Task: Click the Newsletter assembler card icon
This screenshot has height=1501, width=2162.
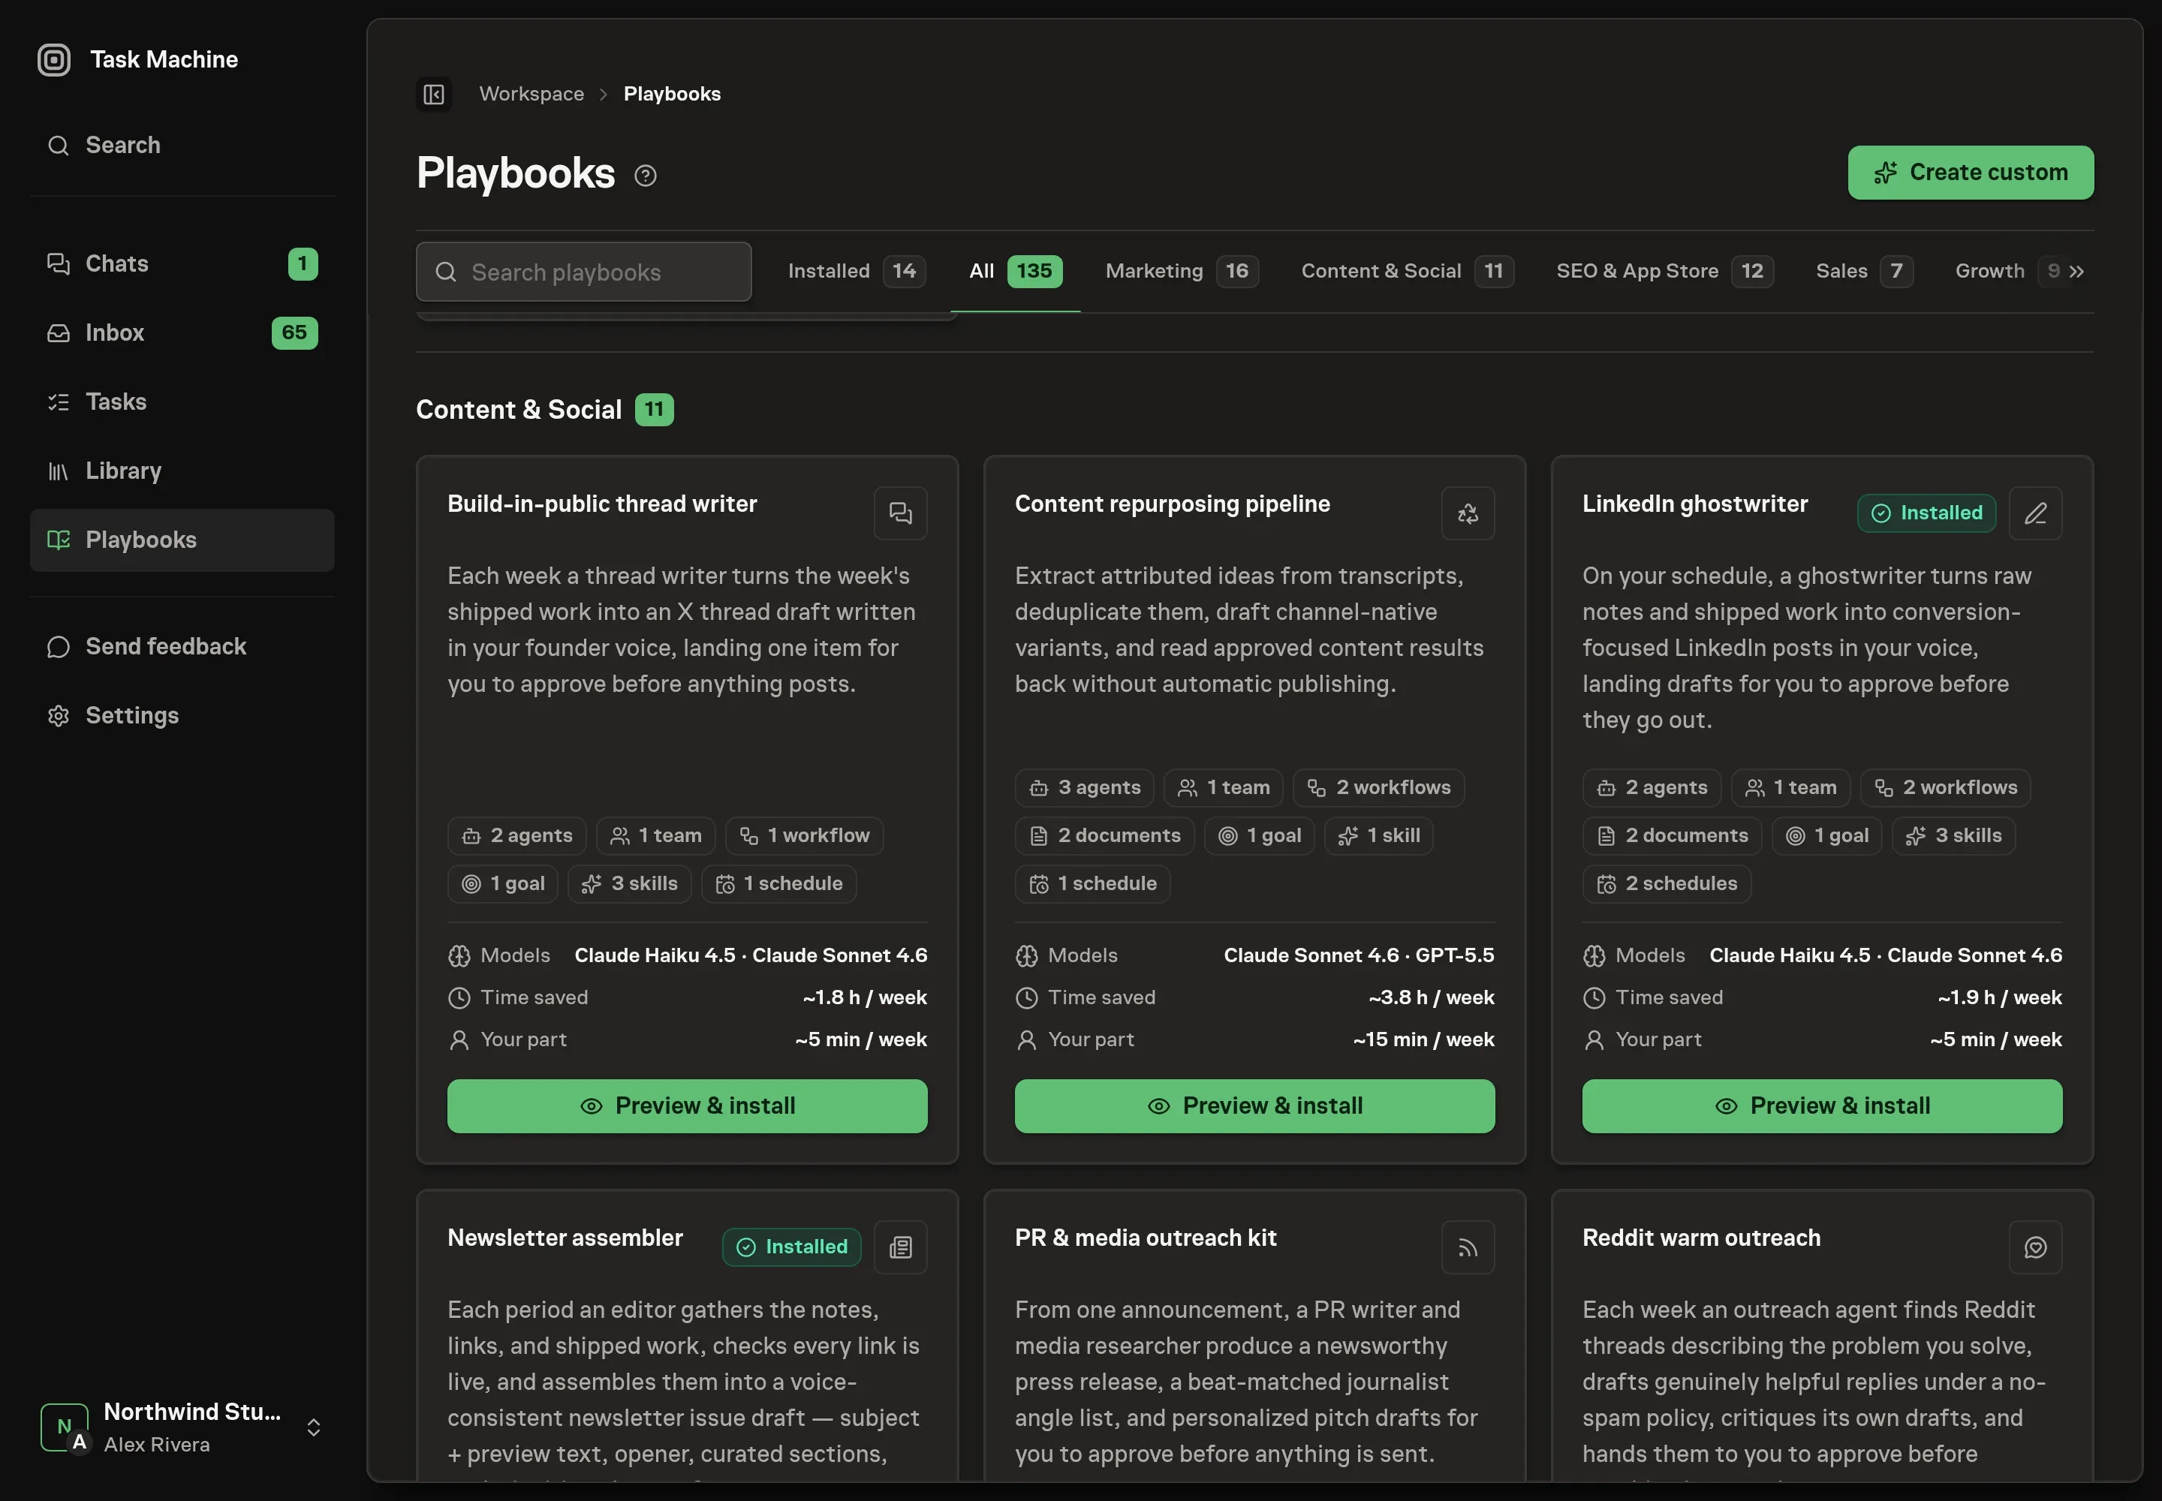Action: 900,1246
